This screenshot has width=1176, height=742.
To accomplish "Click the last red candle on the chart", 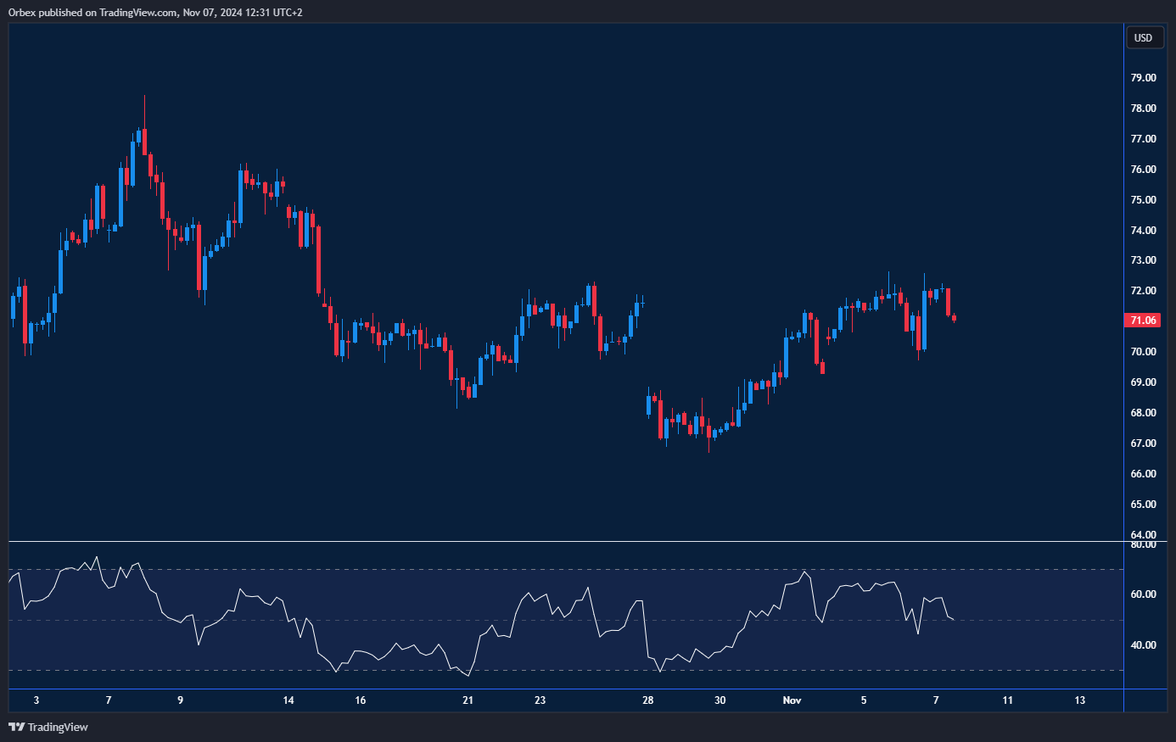I will [955, 319].
